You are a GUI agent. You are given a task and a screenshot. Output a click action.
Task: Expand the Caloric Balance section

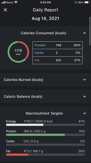coord(45,97)
